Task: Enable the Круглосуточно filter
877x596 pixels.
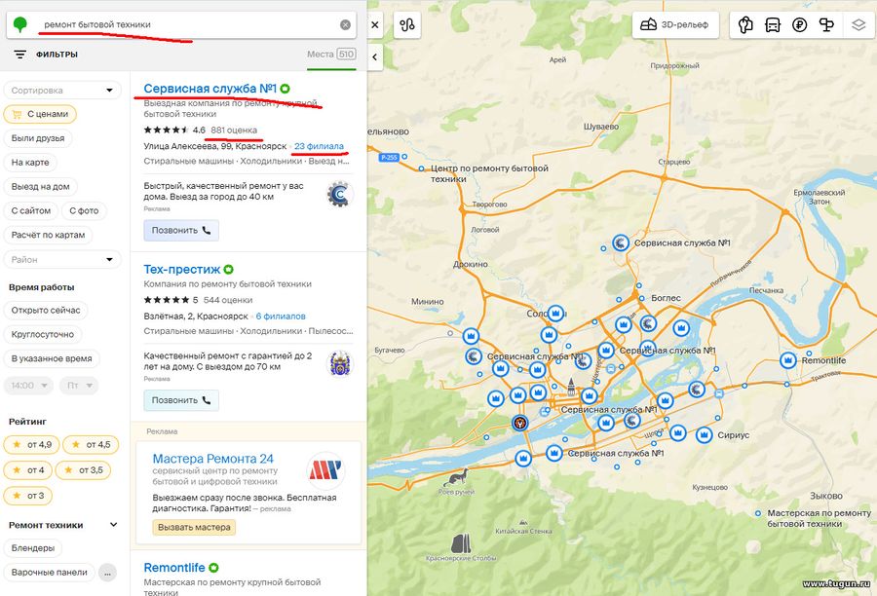Action: (43, 334)
